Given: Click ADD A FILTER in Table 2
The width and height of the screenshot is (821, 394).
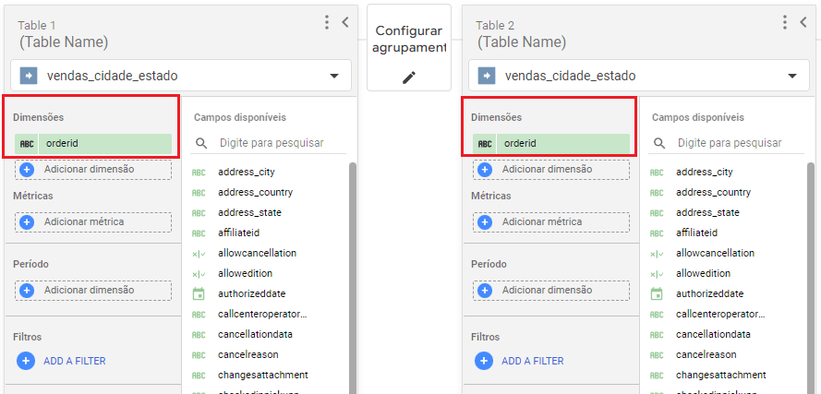Looking at the screenshot, I should click(x=532, y=361).
